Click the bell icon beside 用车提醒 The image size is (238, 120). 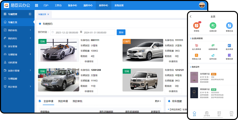pyautogui.click(x=169, y=101)
